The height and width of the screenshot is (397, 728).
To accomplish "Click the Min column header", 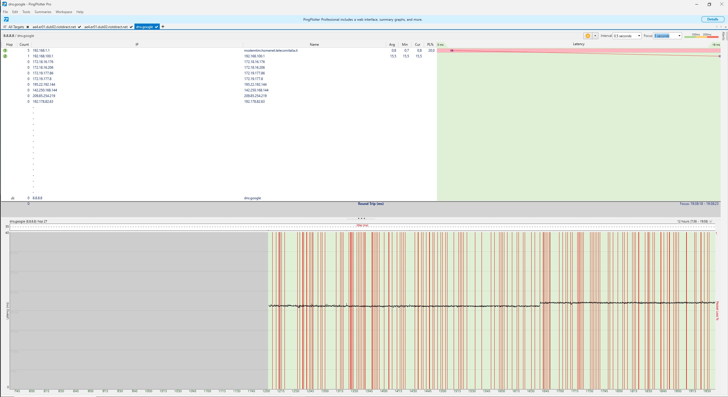I will coord(405,45).
